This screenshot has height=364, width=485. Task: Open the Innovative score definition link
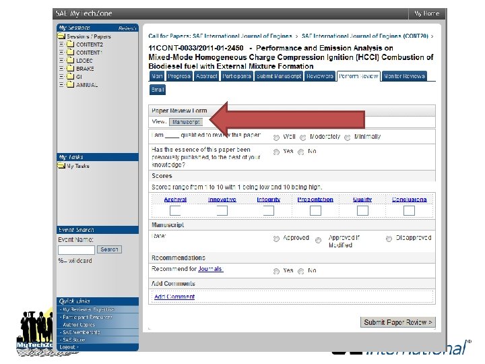(222, 200)
